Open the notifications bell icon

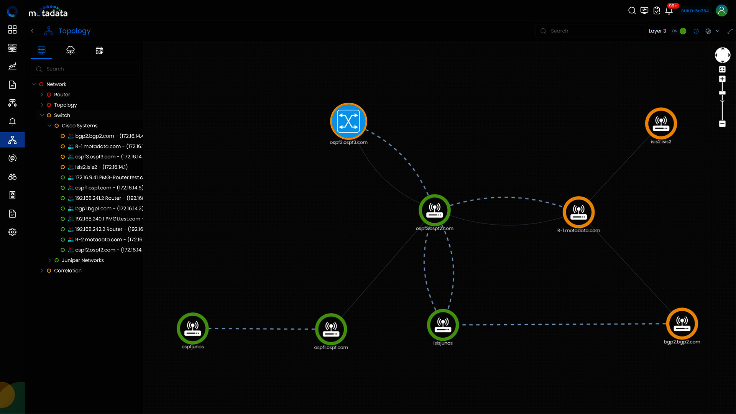[669, 11]
